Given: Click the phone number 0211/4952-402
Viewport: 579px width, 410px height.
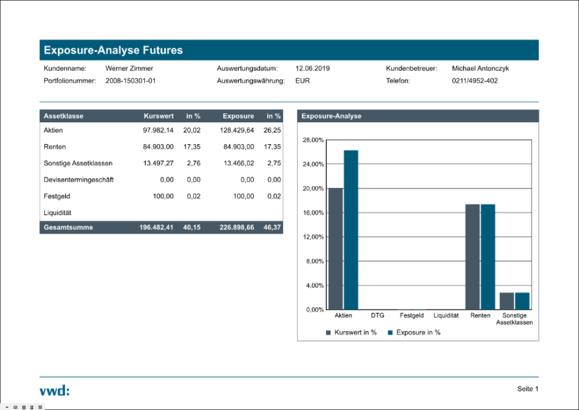Looking at the screenshot, I should 475,81.
